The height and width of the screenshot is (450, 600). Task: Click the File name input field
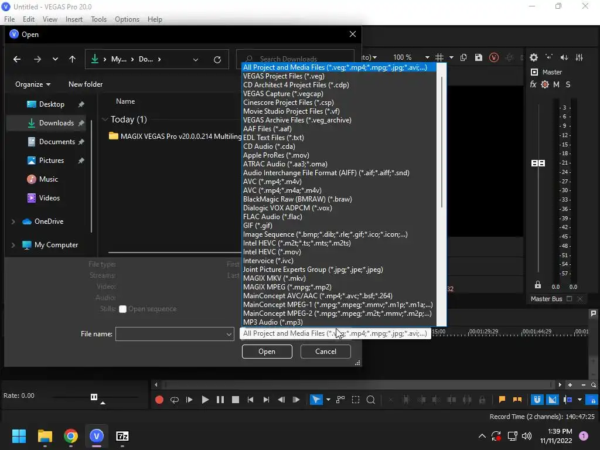point(171,334)
